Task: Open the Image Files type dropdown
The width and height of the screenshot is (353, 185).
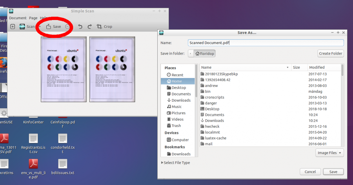Action: pyautogui.click(x=329, y=152)
